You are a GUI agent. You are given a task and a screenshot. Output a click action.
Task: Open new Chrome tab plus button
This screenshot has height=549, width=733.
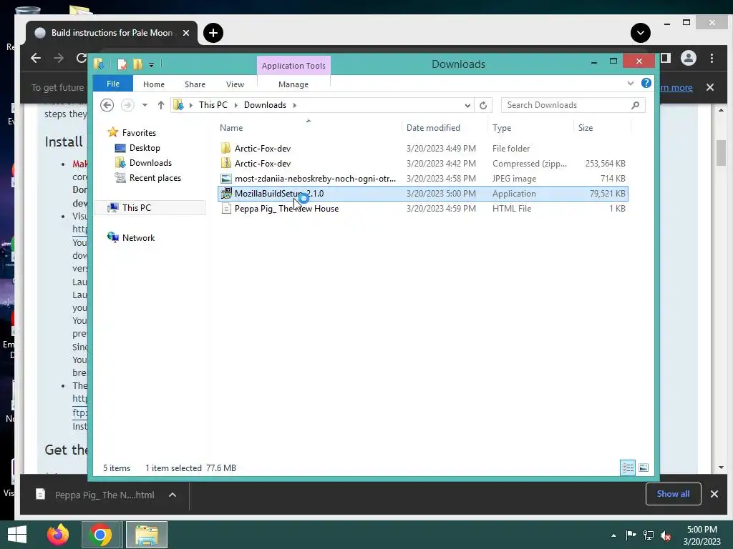(213, 33)
